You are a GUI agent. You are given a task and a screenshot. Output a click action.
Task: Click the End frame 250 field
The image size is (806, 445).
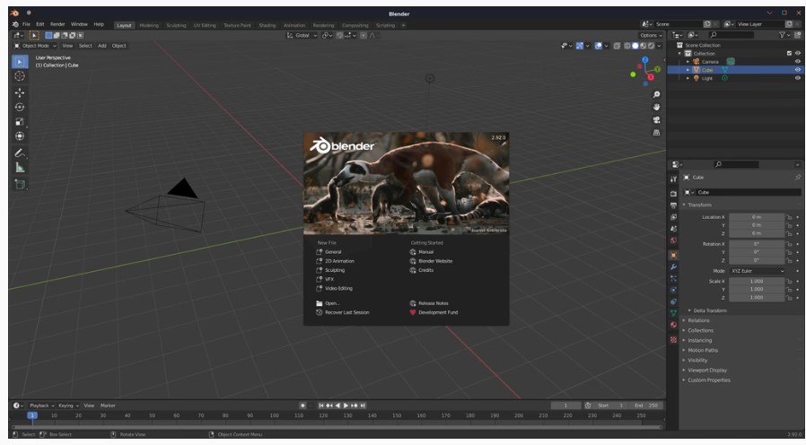[646, 406]
